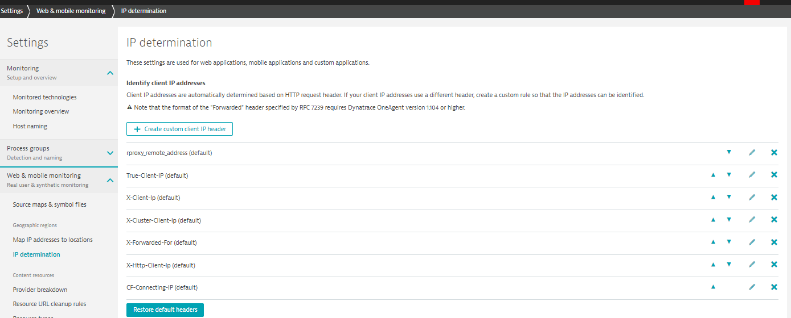This screenshot has width=791, height=318.
Task: Collapse the Web & mobile monitoring section
Action: [110, 180]
